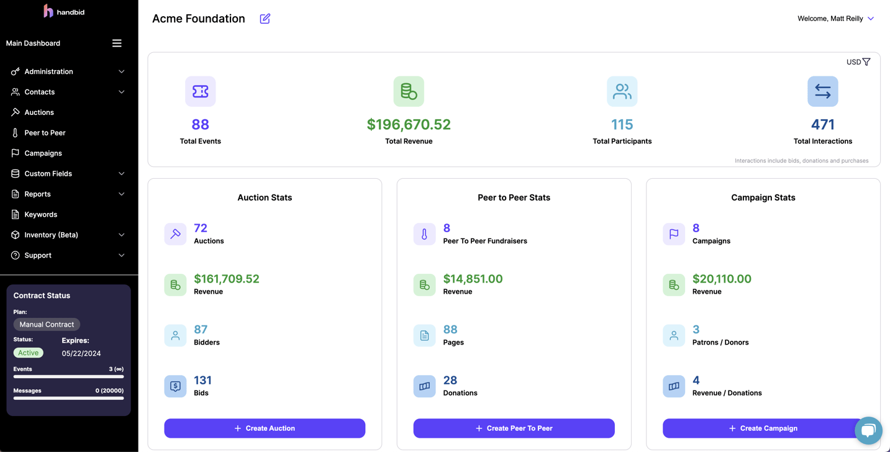This screenshot has width=890, height=452.
Task: Expand the Administration menu chevron
Action: (122, 71)
